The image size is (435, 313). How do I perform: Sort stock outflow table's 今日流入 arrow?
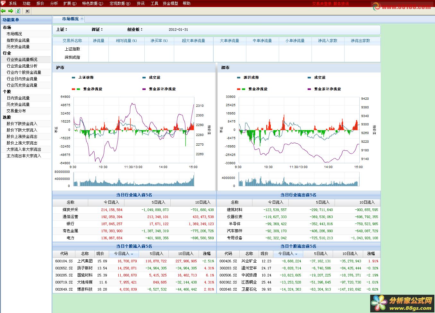296,254
